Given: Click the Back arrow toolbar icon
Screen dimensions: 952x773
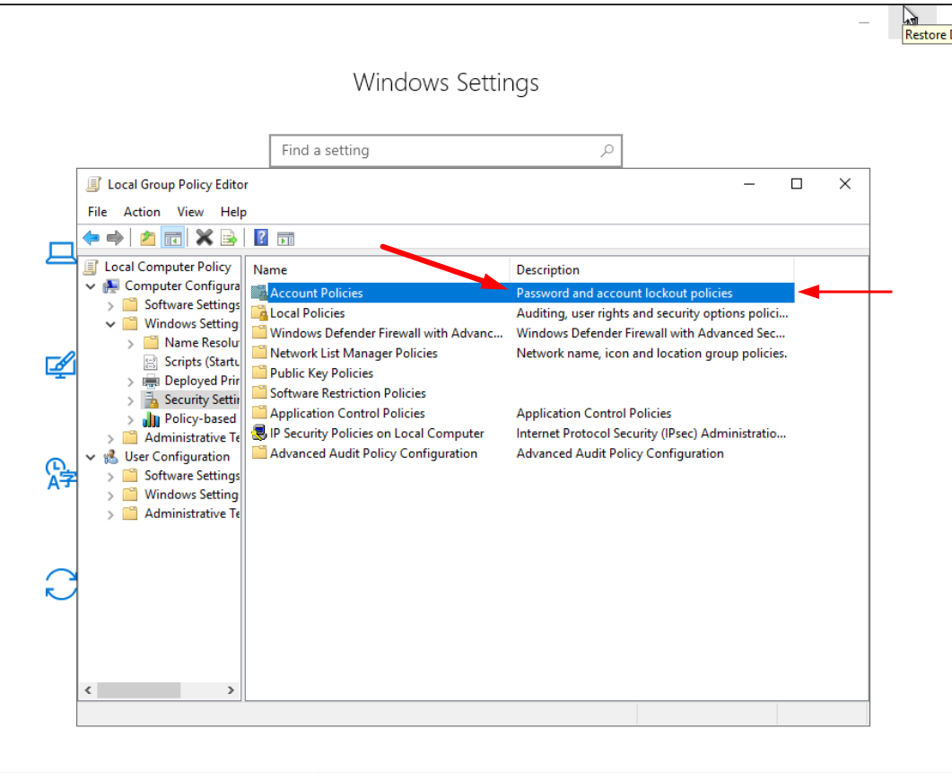Looking at the screenshot, I should tap(91, 238).
